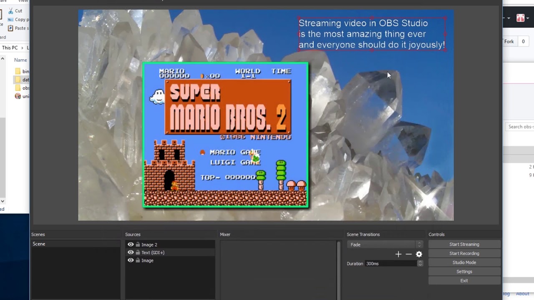Click the Duration 300ms field
This screenshot has width=534, height=300.
391,263
